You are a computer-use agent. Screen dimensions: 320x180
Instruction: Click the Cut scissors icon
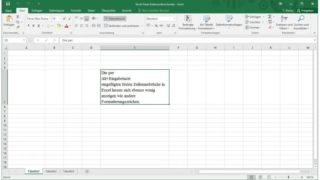pos(18,17)
